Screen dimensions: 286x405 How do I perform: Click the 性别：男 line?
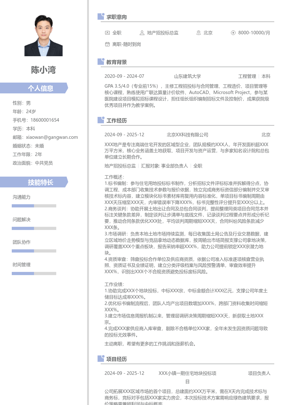point(22,103)
